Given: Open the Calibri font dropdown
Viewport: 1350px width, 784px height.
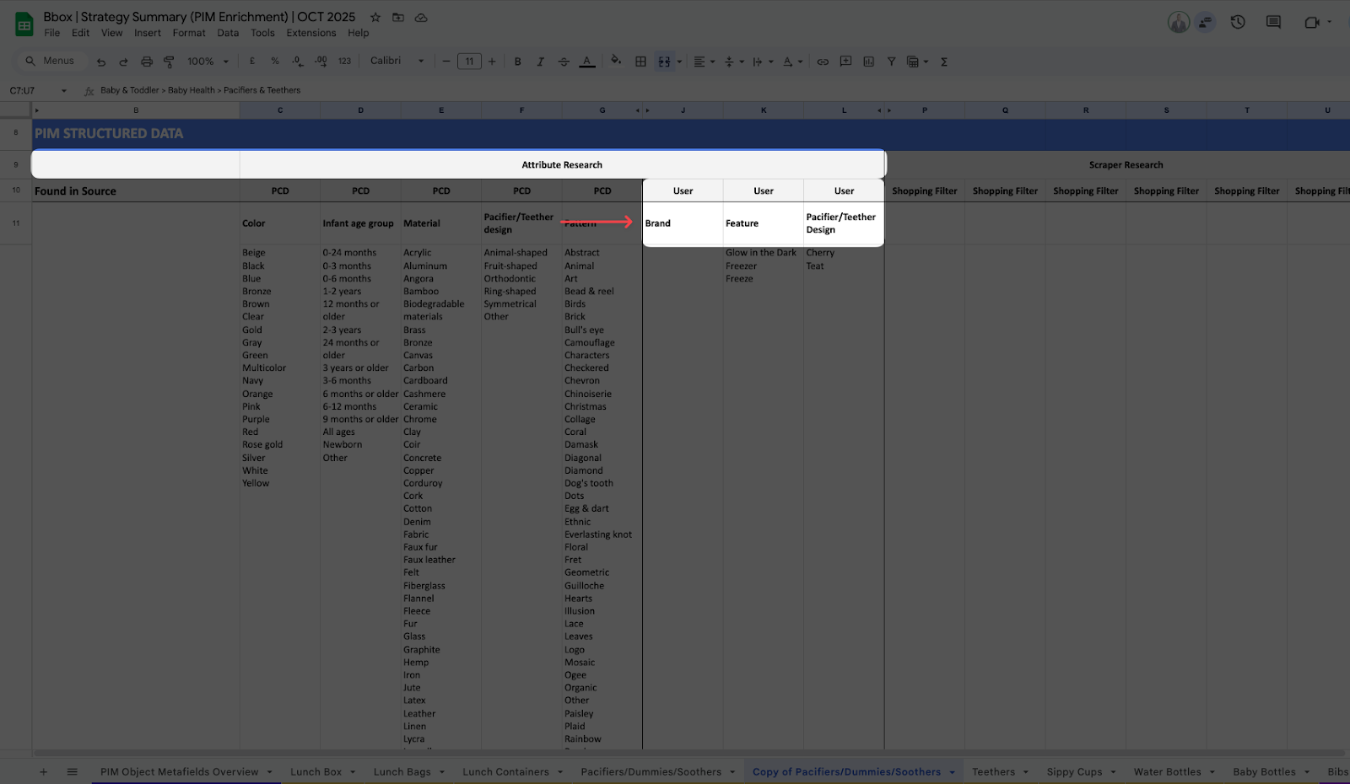Looking at the screenshot, I should (397, 62).
